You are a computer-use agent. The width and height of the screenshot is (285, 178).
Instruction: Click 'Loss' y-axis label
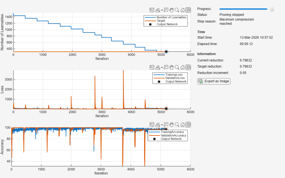pos(2,90)
